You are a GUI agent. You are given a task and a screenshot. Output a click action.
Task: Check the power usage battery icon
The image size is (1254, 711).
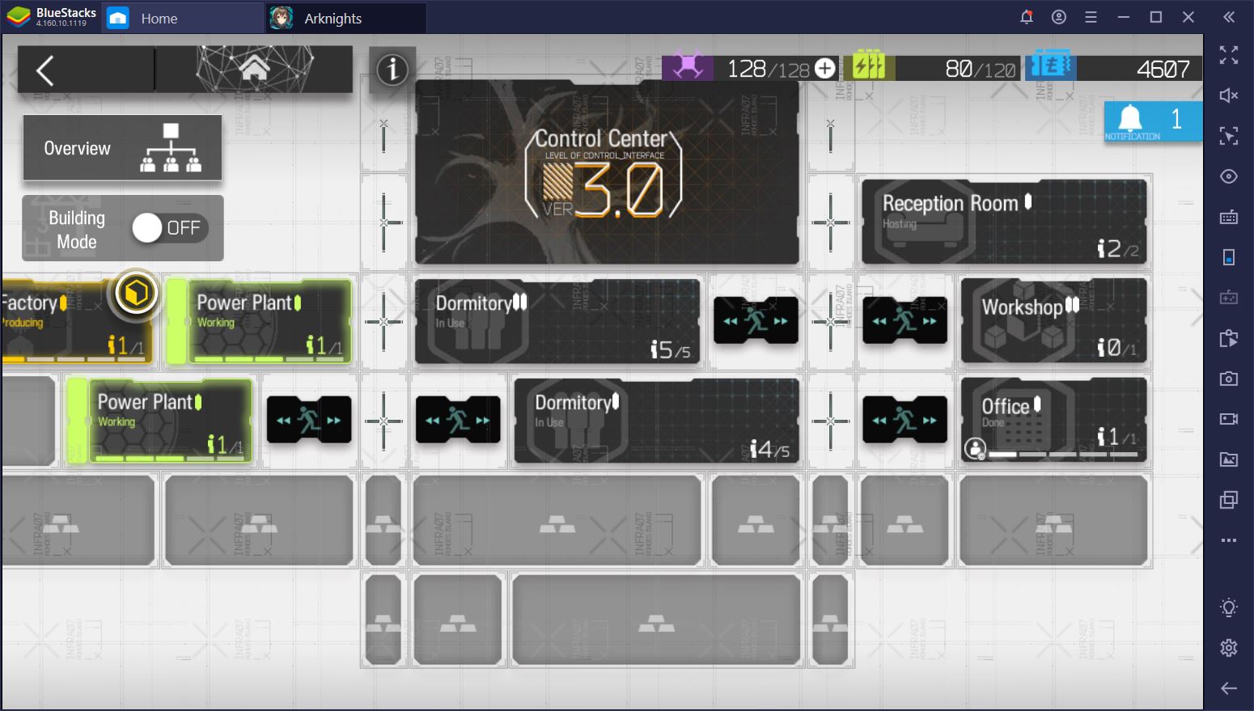click(868, 67)
